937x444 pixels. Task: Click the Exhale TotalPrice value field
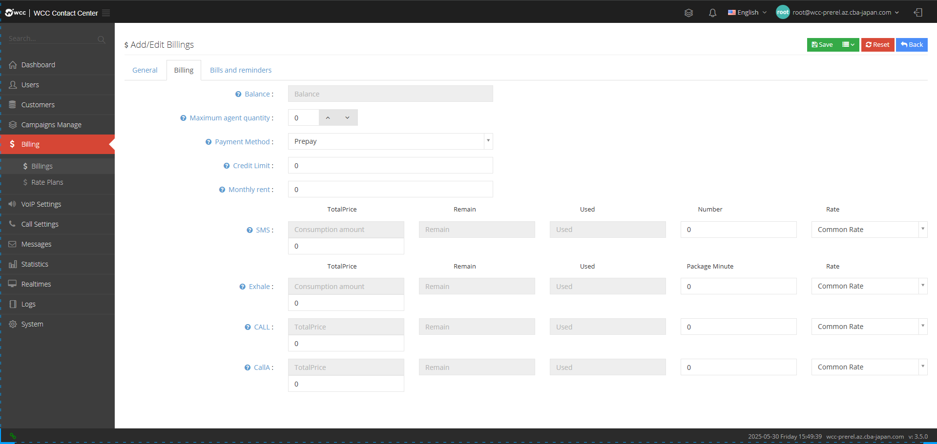[x=346, y=303]
